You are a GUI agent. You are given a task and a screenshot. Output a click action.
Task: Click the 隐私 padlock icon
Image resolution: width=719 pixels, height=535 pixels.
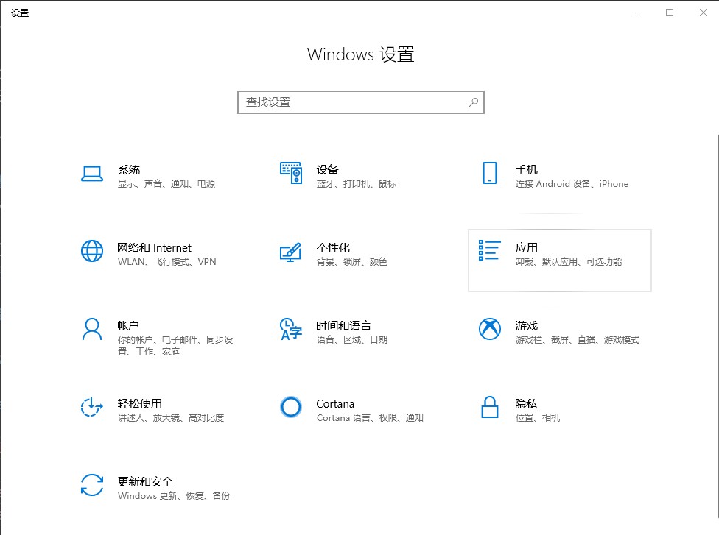click(x=489, y=407)
